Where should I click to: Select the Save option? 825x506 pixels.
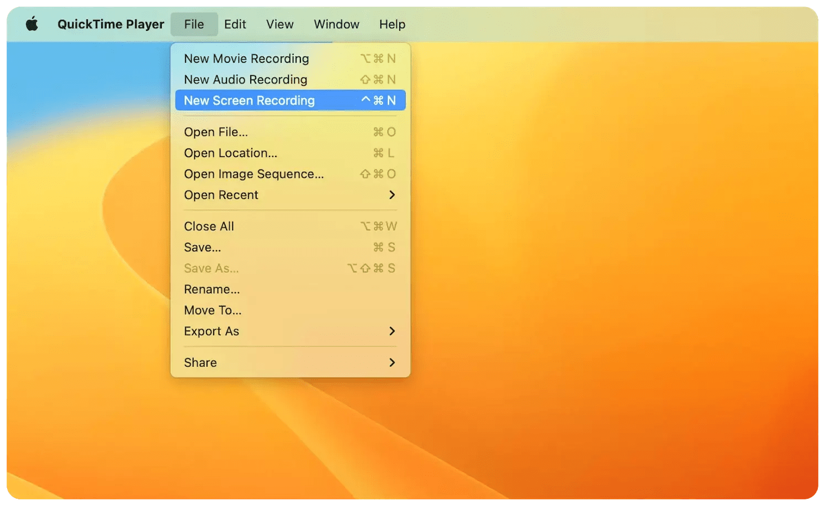[x=202, y=247]
